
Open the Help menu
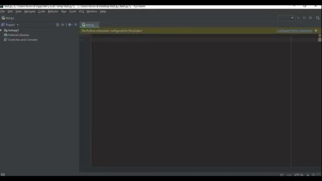point(103,12)
